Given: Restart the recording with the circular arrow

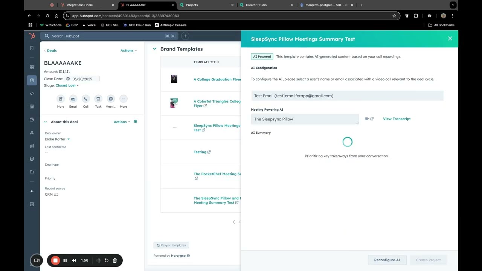Looking at the screenshot, I should 107,260.
